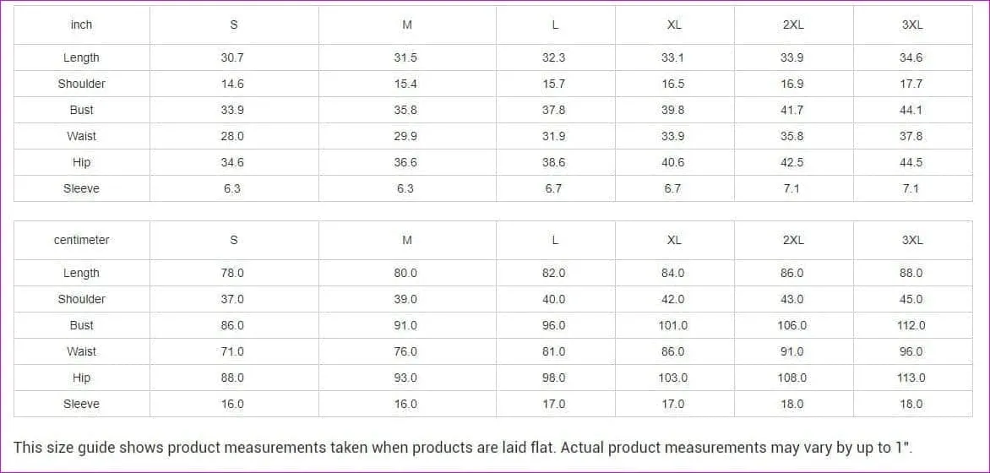Click the Shoulder value 16.5 for XL
Image resolution: width=990 pixels, height=473 pixels.
click(x=673, y=84)
